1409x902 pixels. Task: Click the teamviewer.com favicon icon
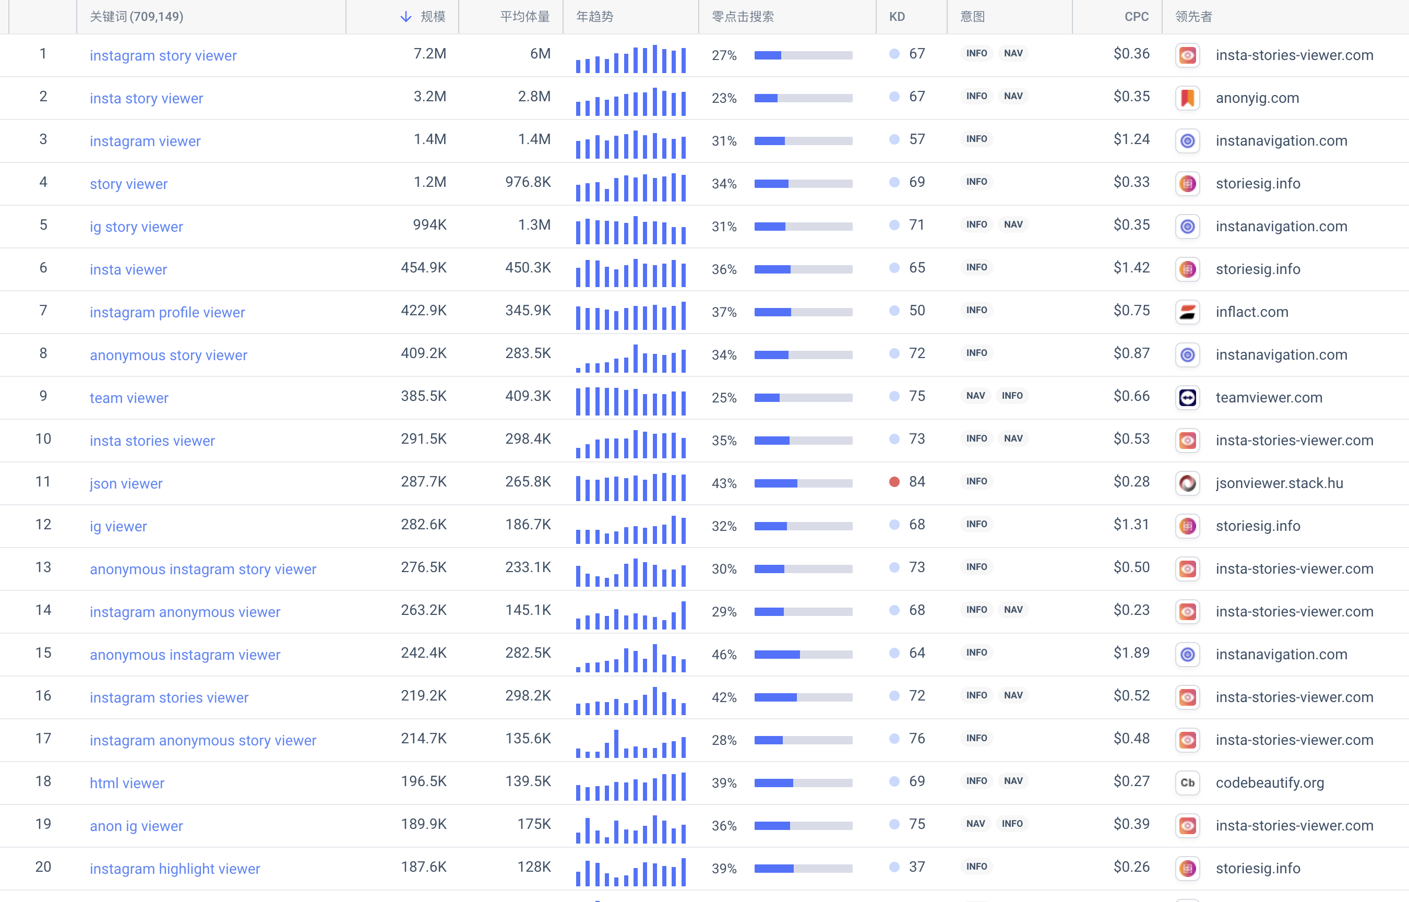coord(1187,397)
